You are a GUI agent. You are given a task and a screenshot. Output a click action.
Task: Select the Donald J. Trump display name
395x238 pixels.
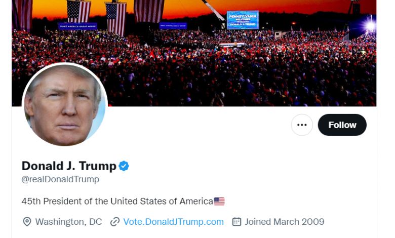pyautogui.click(x=69, y=166)
